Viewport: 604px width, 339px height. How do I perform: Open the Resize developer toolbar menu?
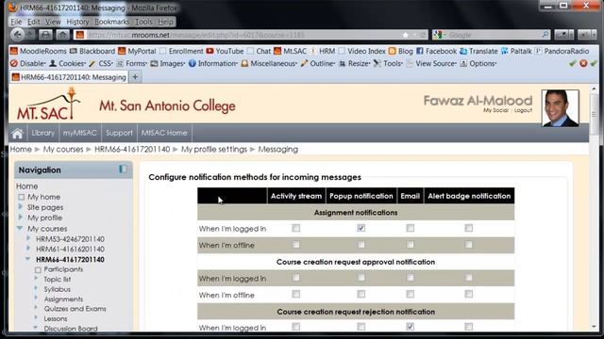(x=355, y=63)
